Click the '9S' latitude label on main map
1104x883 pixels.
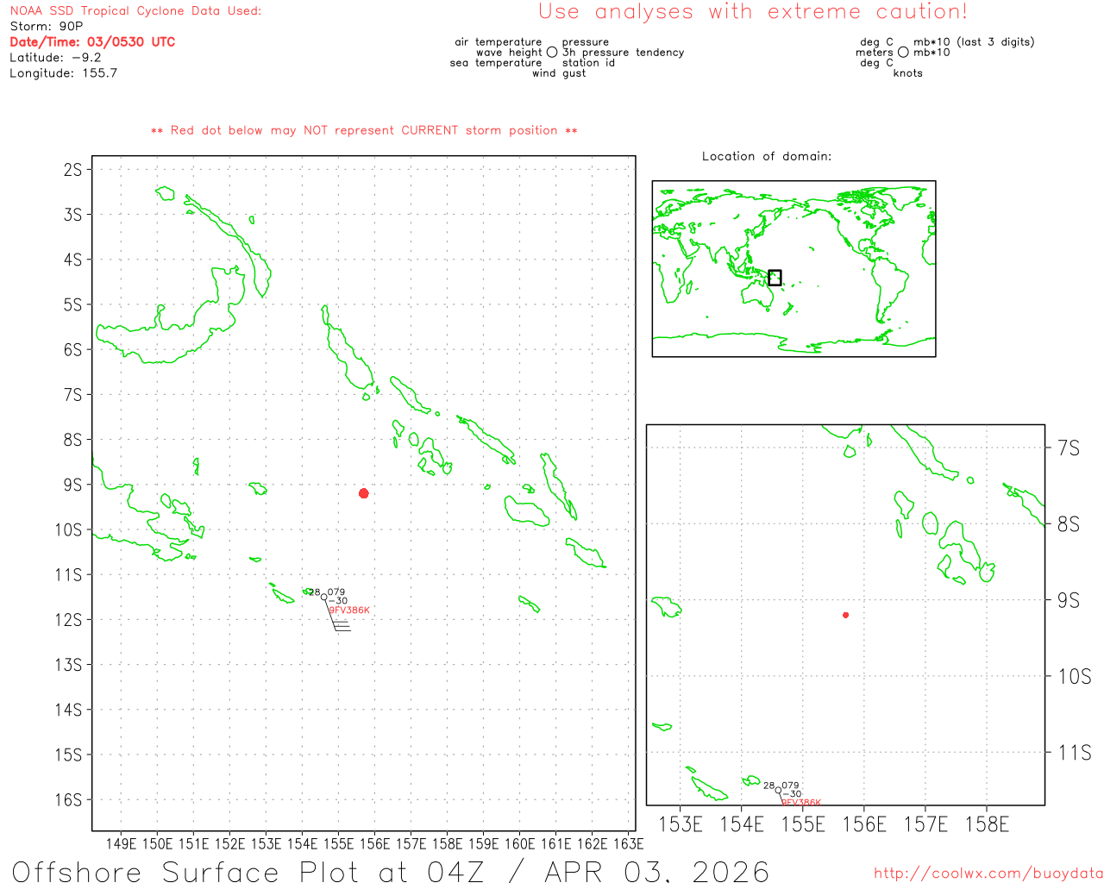tap(72, 485)
